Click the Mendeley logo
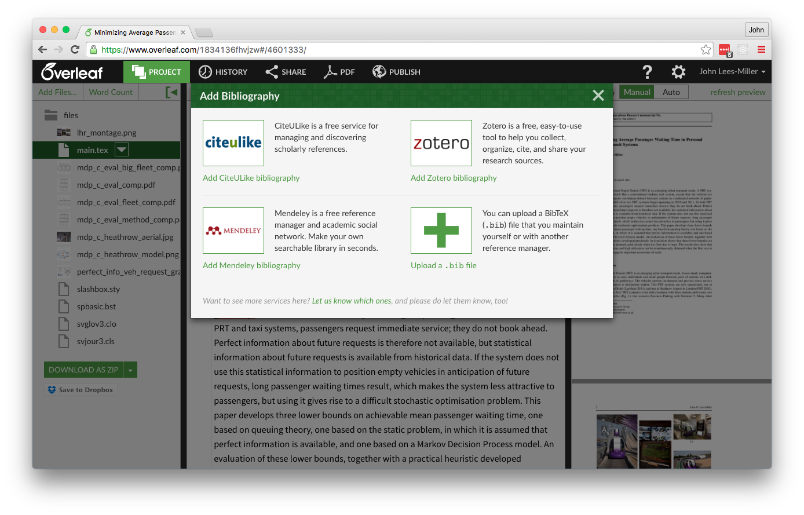 point(233,231)
